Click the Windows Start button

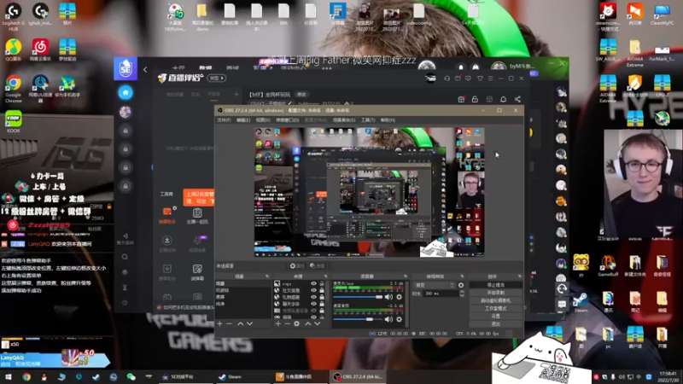[x=8, y=376]
